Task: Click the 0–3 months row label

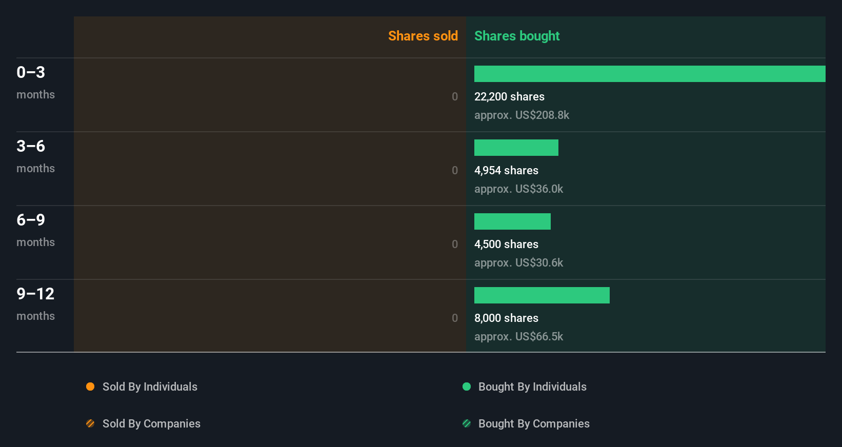Action: [35, 83]
